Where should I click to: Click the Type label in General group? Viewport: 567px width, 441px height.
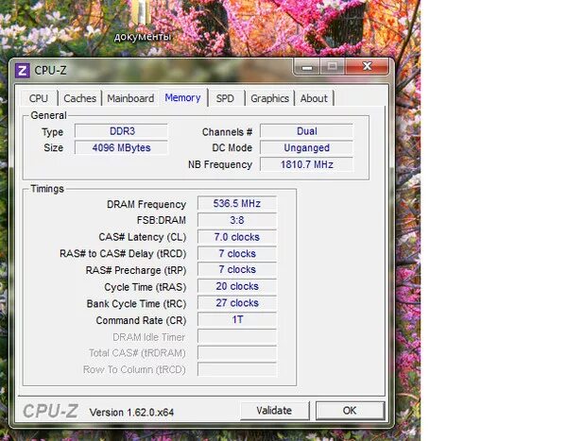click(x=52, y=132)
